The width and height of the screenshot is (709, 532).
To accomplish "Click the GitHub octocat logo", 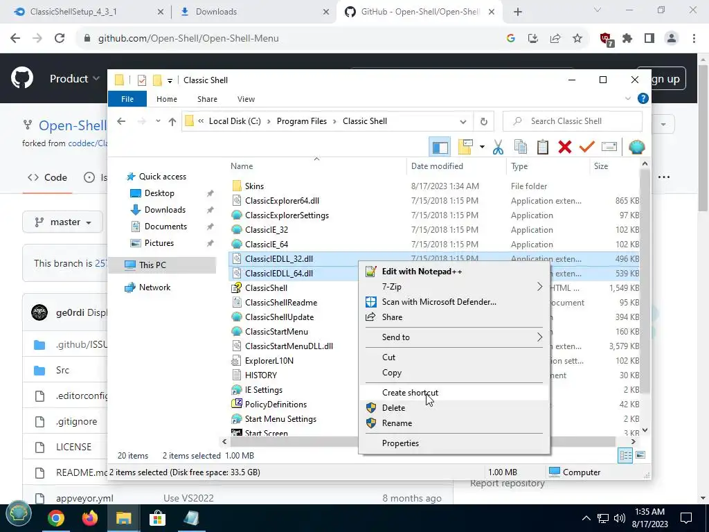I will 21,78.
